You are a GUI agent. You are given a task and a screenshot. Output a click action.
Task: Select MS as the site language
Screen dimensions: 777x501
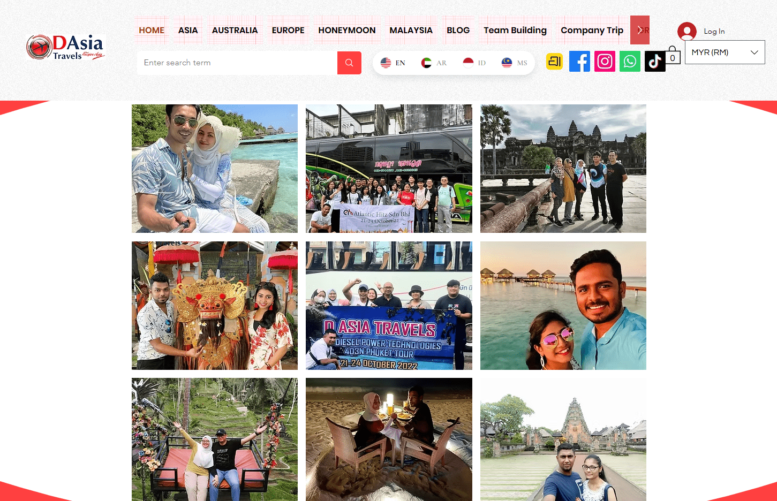[513, 63]
